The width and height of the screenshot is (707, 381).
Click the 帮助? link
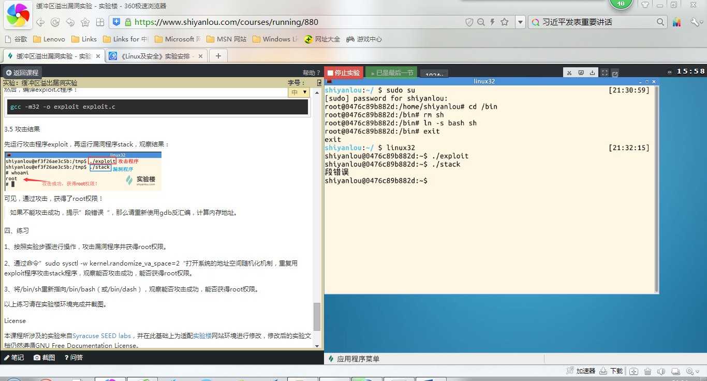coord(312,72)
